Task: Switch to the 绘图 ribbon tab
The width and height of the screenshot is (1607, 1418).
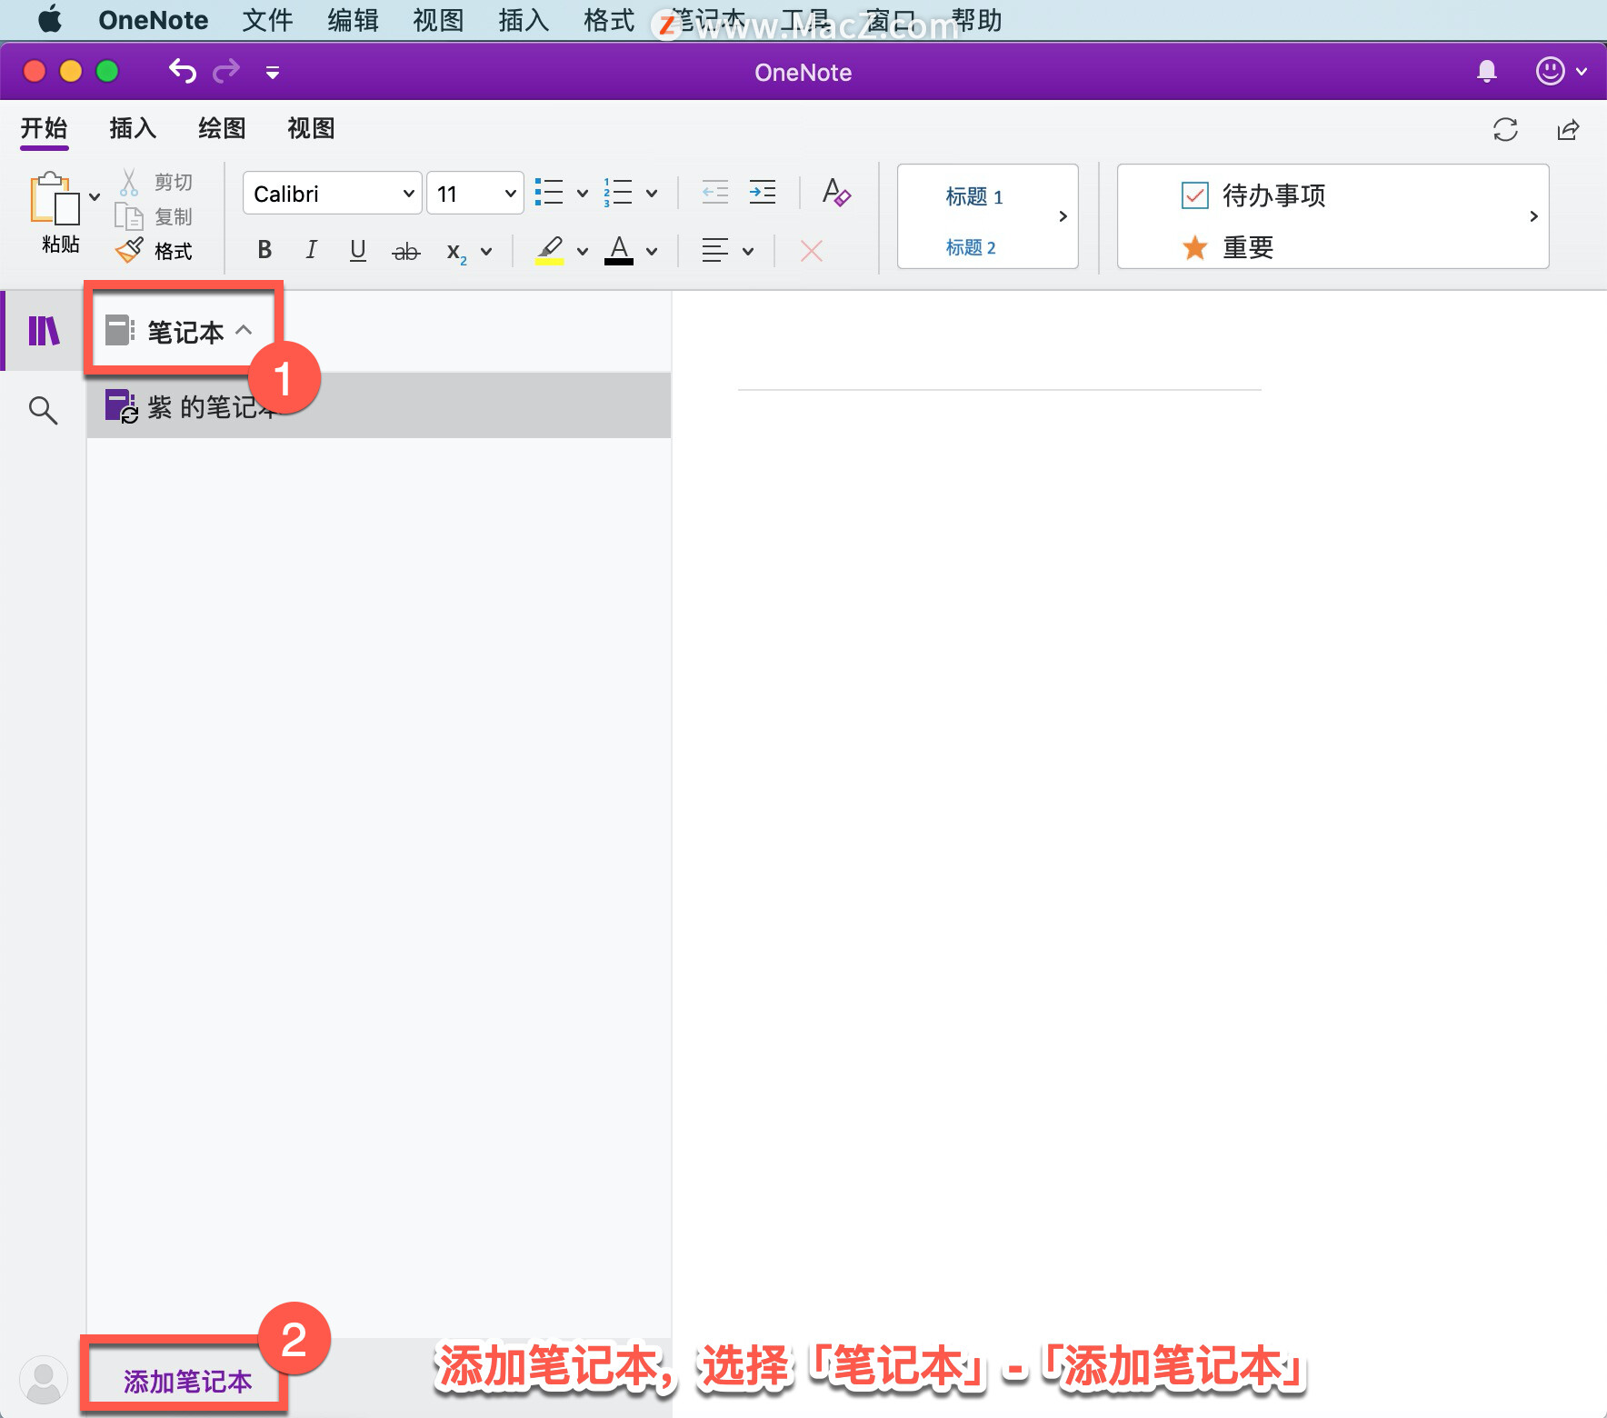Action: 222,128
